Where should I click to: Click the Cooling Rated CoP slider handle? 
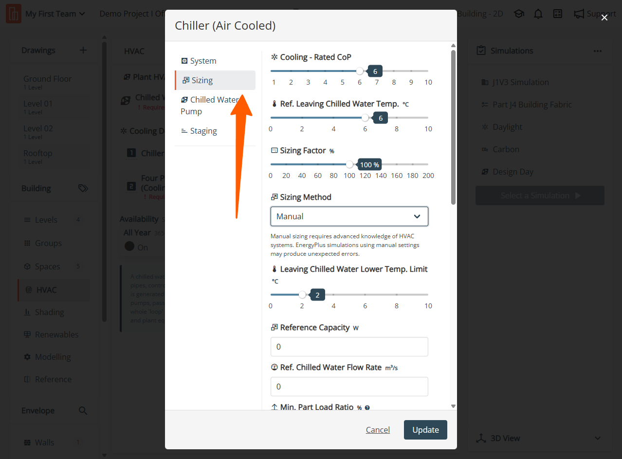360,71
